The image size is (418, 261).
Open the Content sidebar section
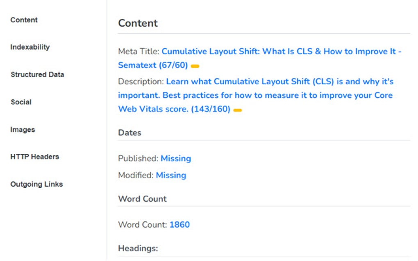(24, 20)
